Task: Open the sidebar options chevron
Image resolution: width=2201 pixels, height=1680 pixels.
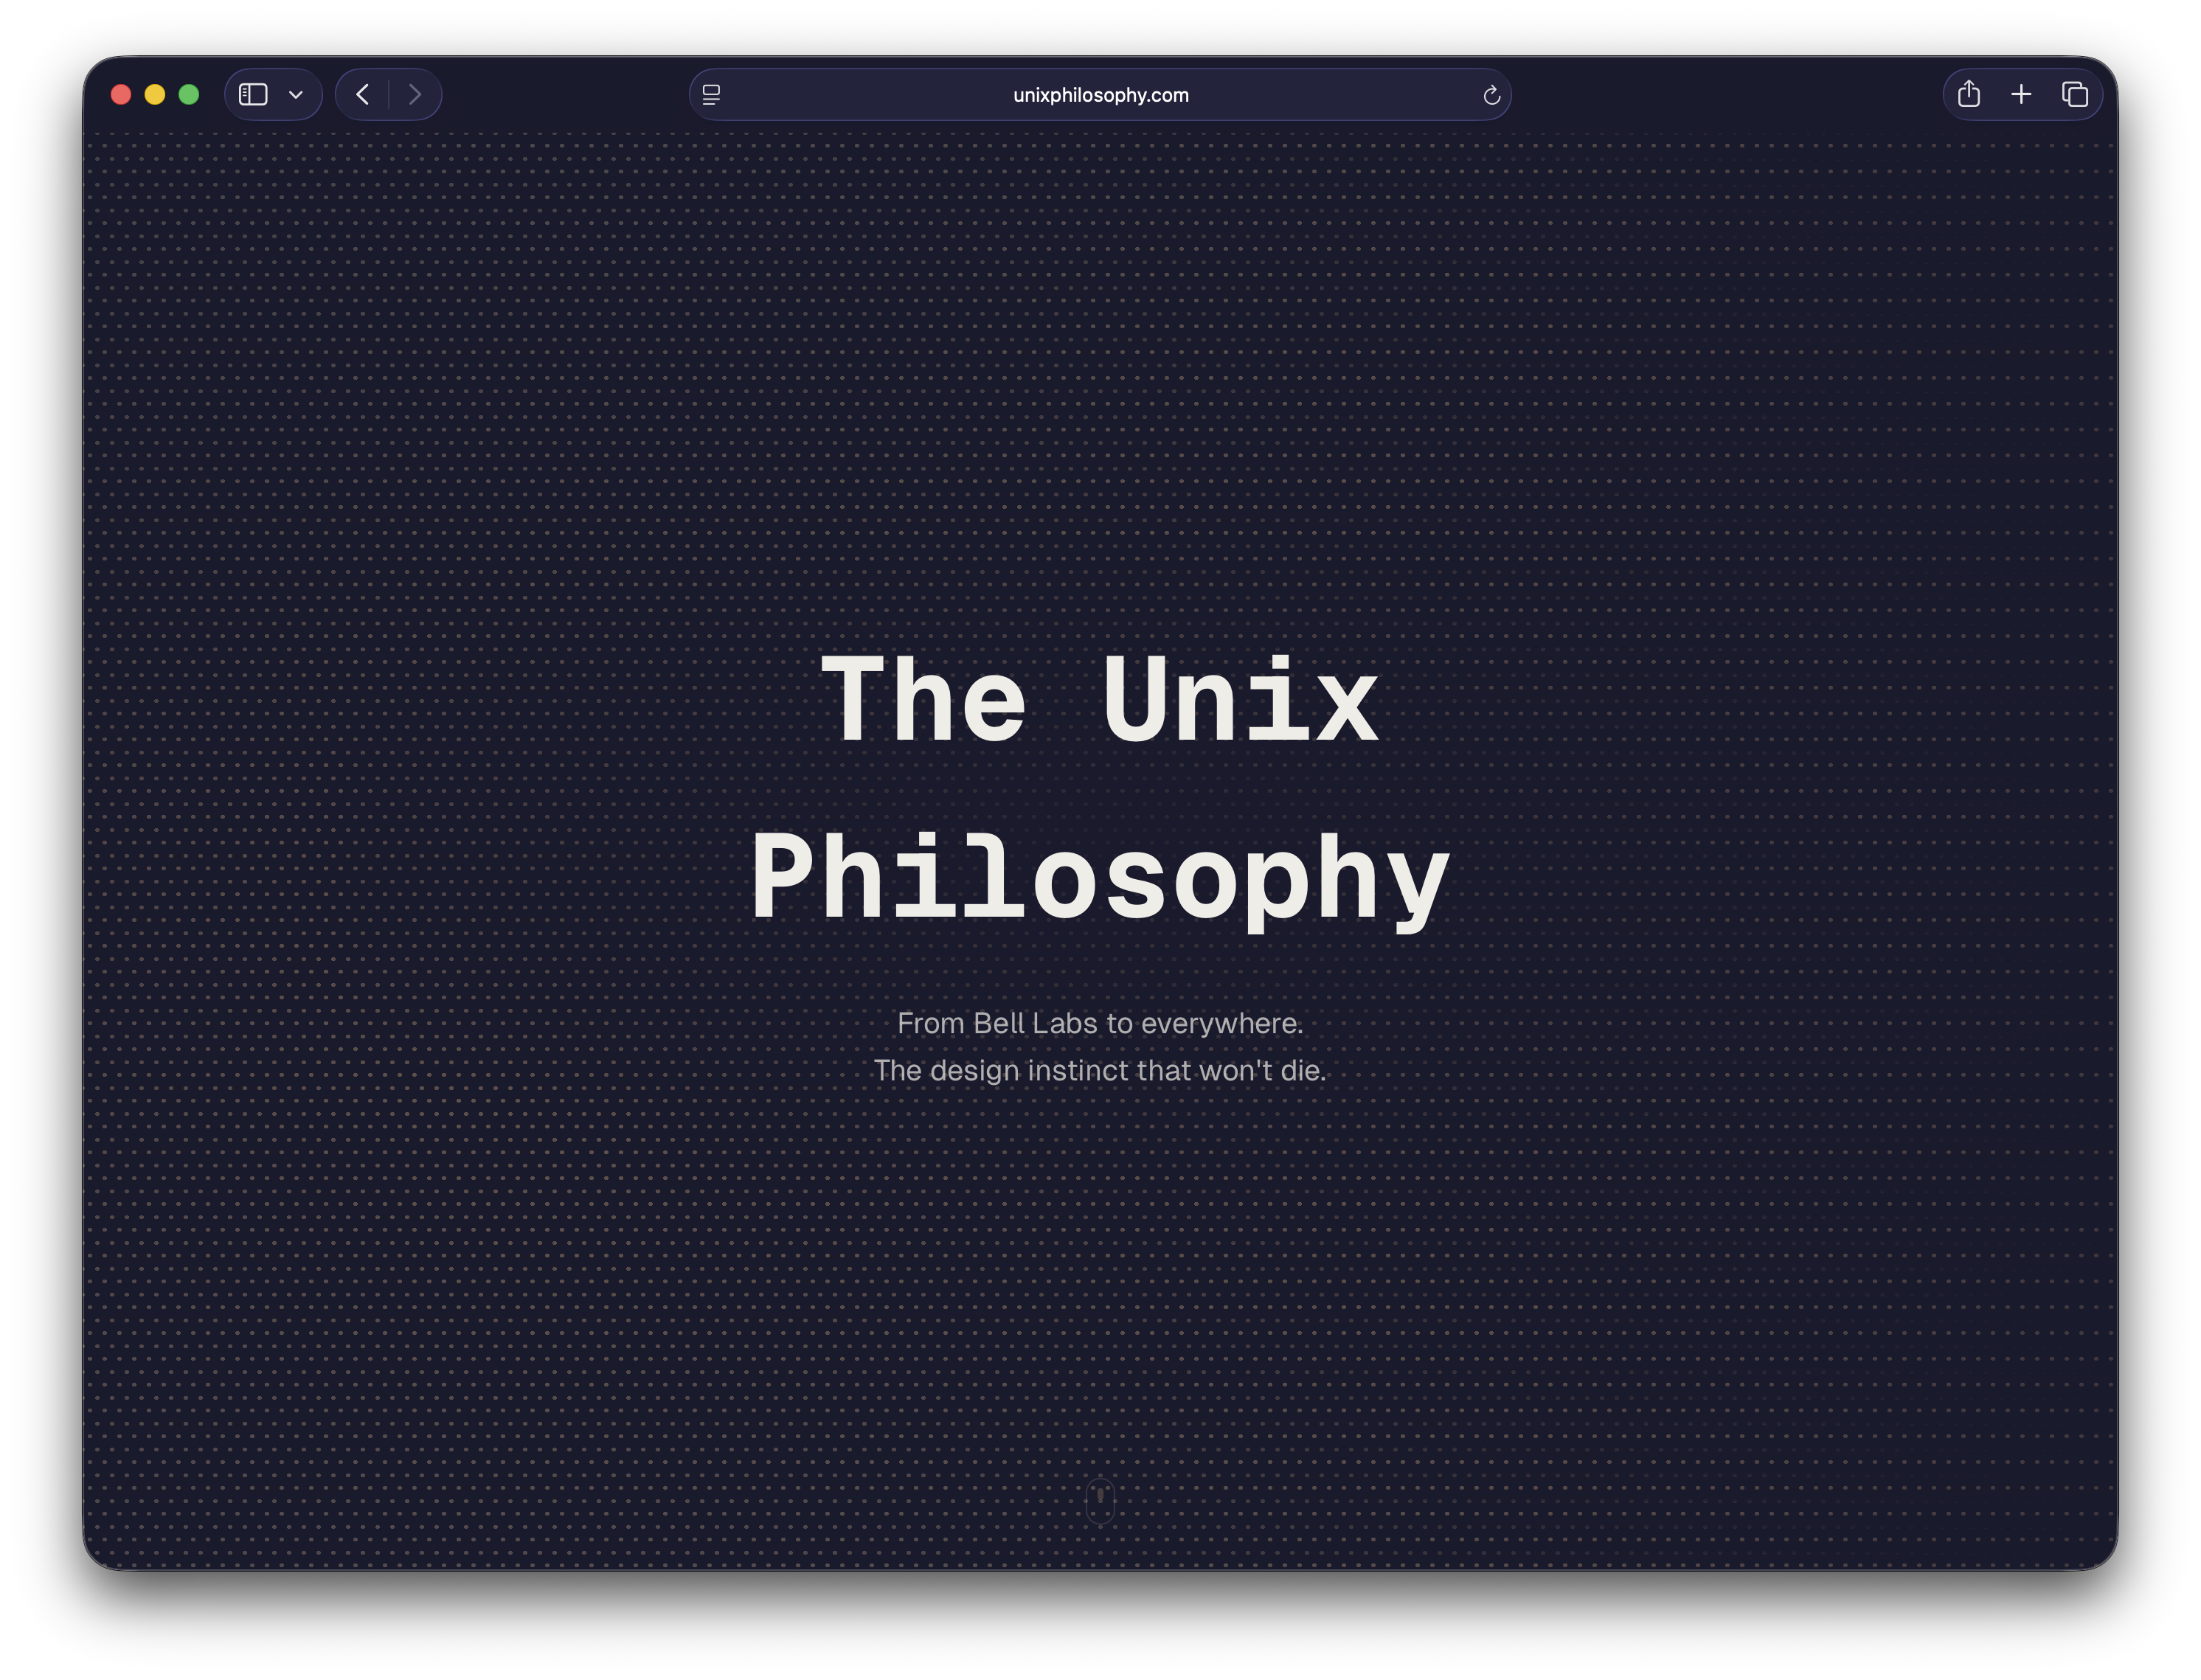Action: (x=295, y=94)
